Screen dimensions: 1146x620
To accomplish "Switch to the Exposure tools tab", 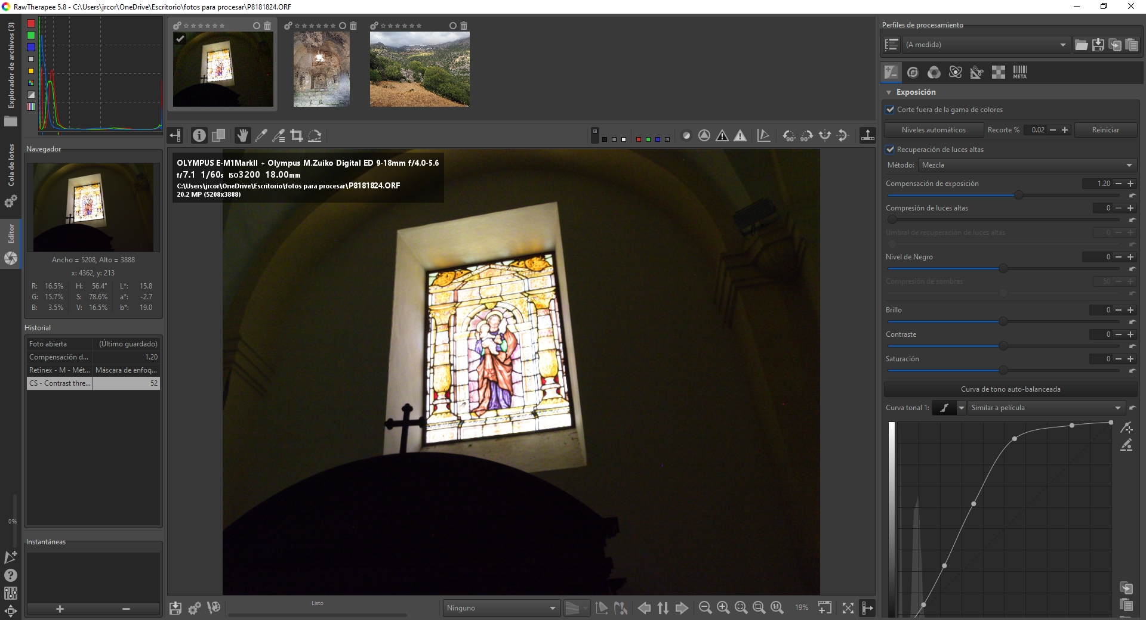I will click(891, 72).
